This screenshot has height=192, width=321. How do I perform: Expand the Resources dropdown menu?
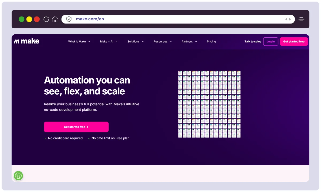click(x=163, y=42)
